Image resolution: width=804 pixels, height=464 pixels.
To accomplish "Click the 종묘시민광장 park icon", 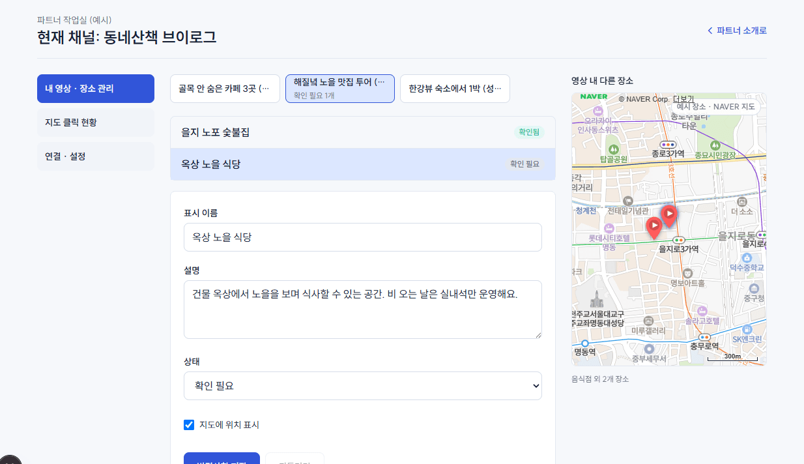I will click(715, 145).
